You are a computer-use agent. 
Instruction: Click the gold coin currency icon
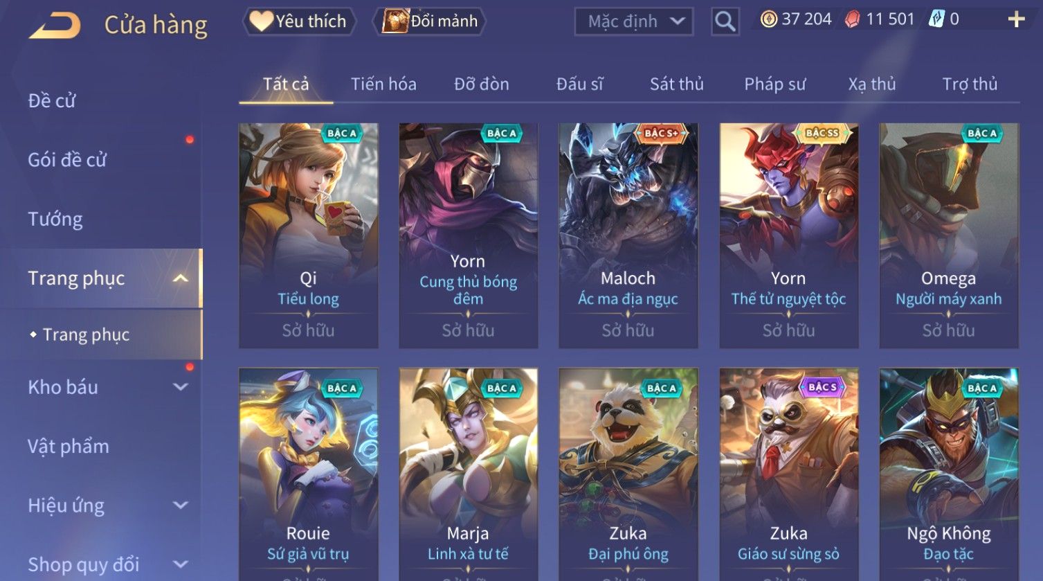coord(768,19)
